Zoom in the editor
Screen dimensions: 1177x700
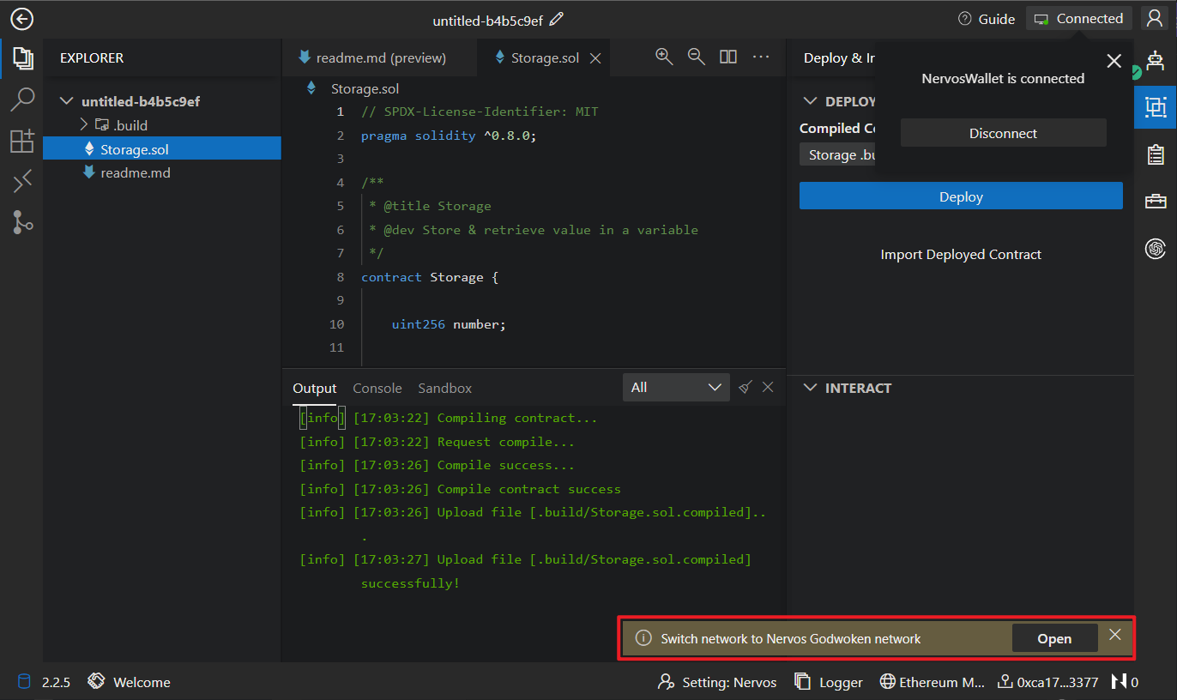[x=664, y=57]
